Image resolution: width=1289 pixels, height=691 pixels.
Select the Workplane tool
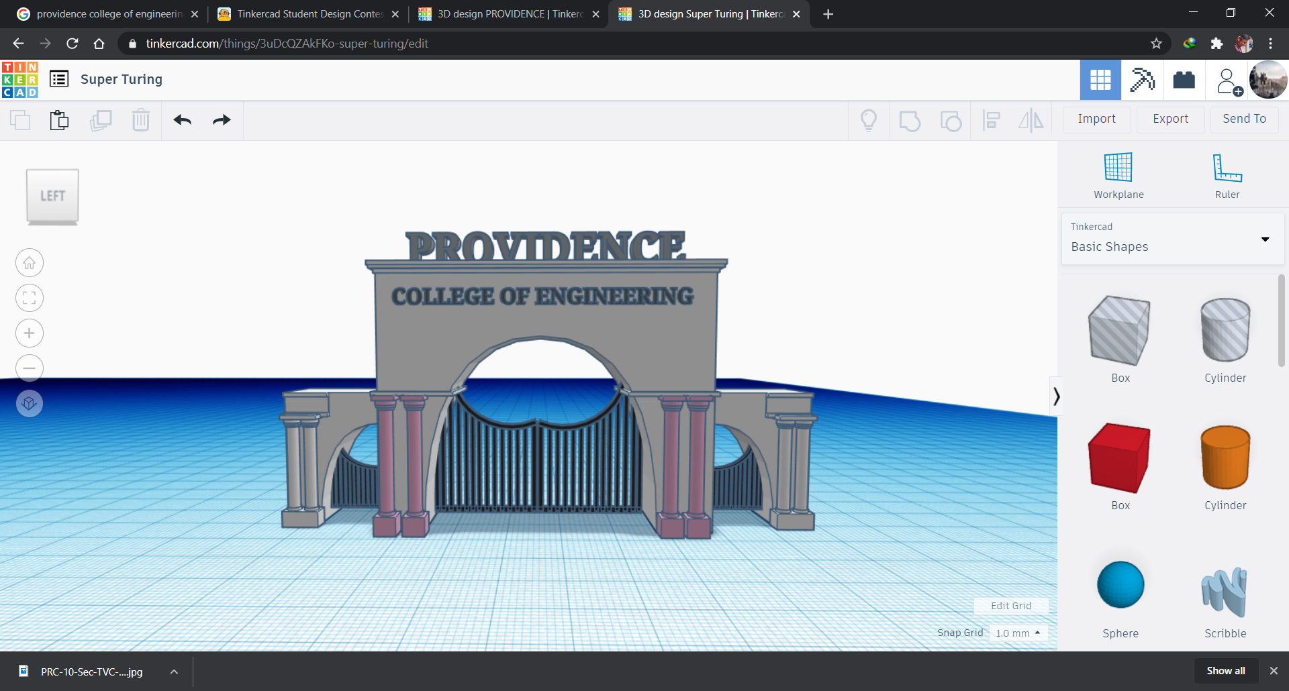pyautogui.click(x=1118, y=176)
